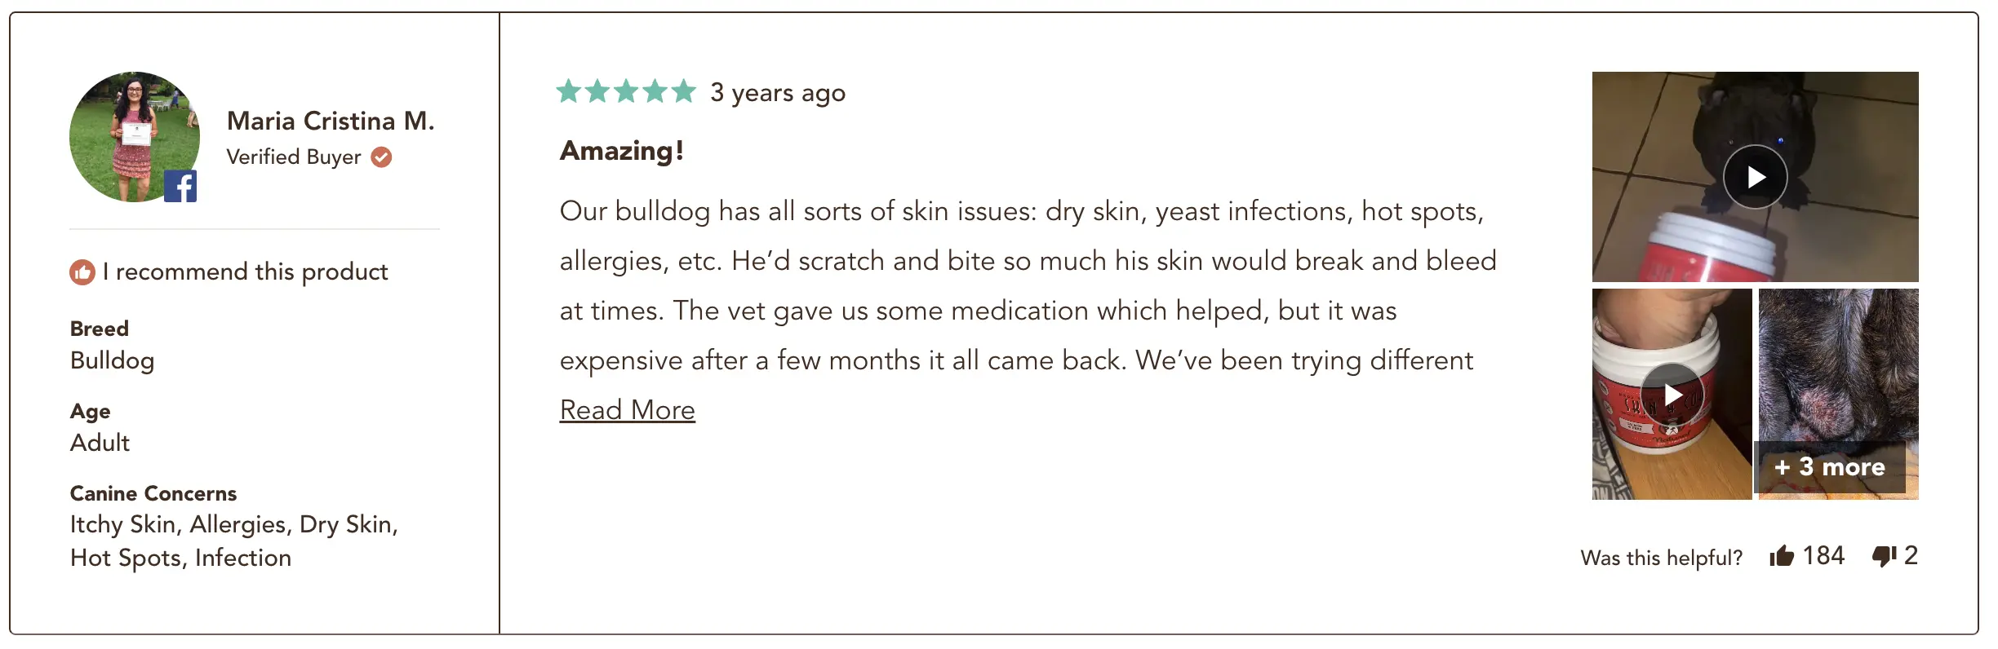Open the '+ 3 more' media overlay

(1830, 467)
